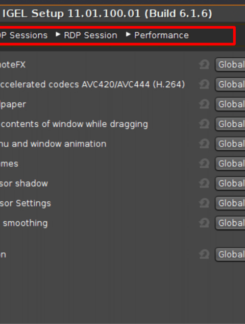Open the Global dropdown for the H.264 codecs
Image resolution: width=245 pixels, height=324 pixels.
(x=230, y=84)
